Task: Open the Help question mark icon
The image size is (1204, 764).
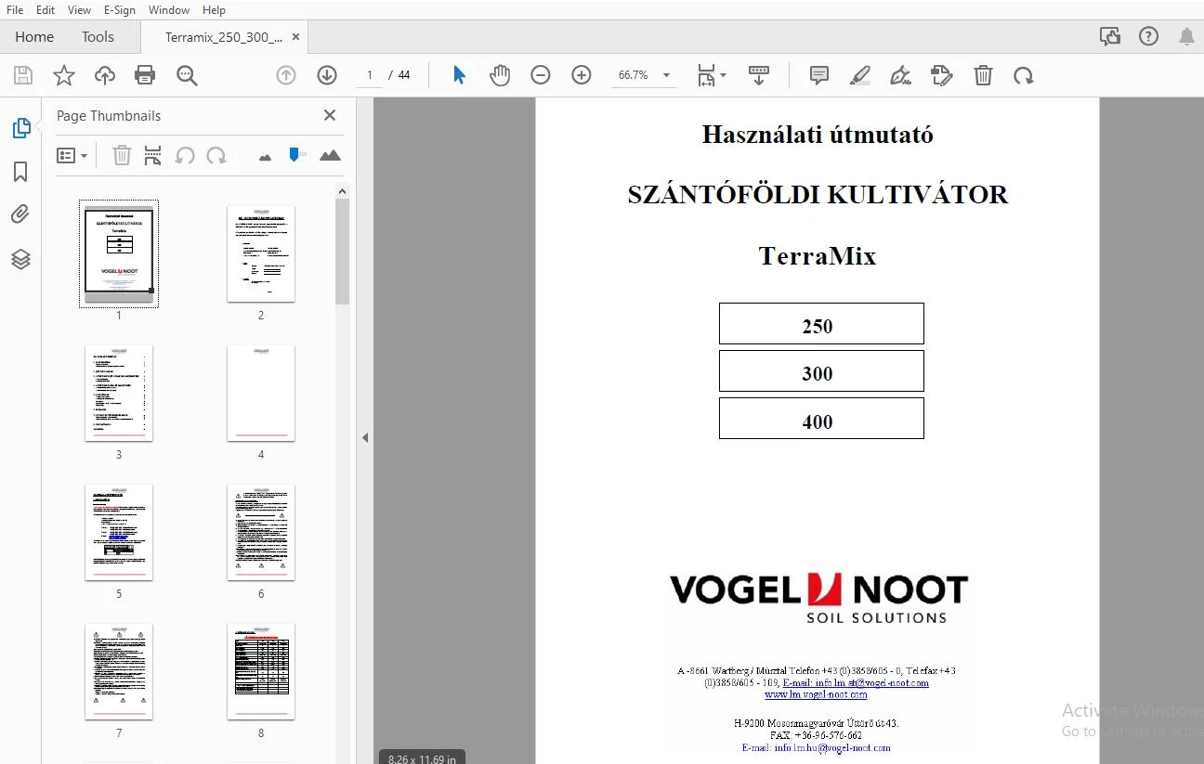Action: pos(1148,37)
